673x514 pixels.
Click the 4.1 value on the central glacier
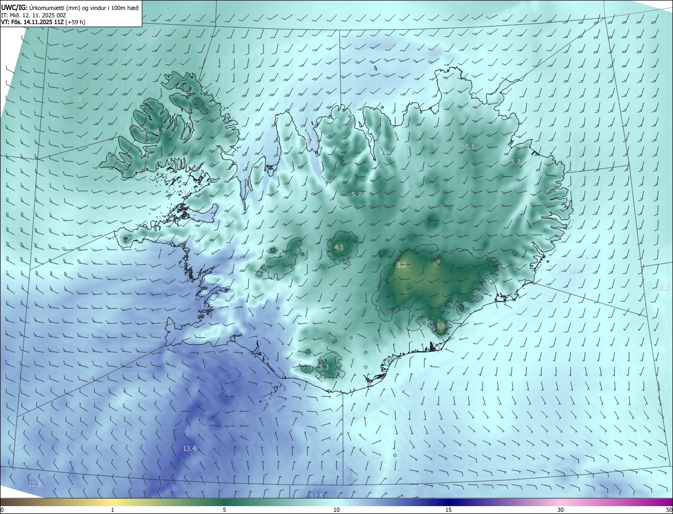[x=339, y=247]
